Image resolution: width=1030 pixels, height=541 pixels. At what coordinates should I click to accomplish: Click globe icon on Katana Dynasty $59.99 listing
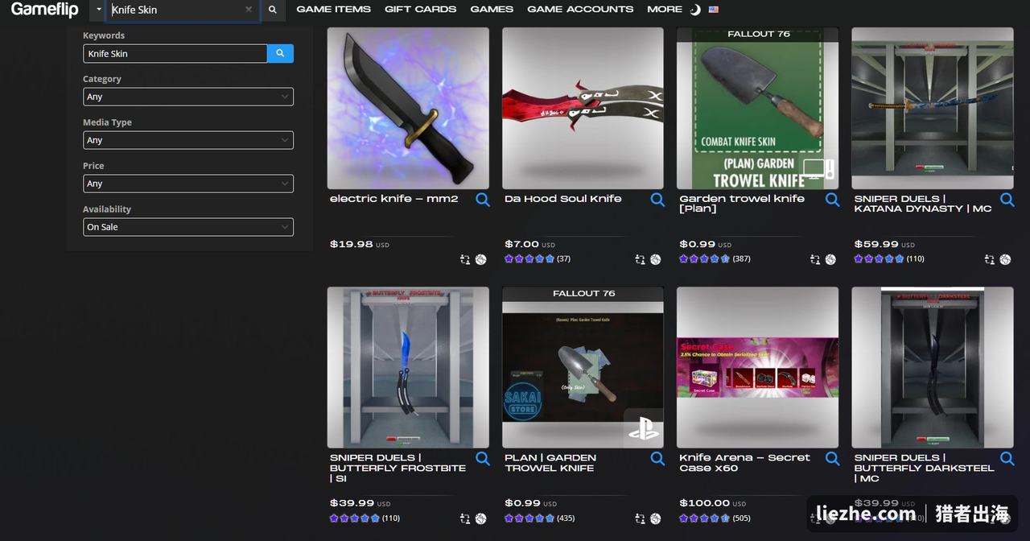1005,259
